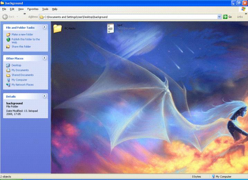Go to Desktop via Other Places link
This screenshot has height=180, width=248.
[x=16, y=65]
